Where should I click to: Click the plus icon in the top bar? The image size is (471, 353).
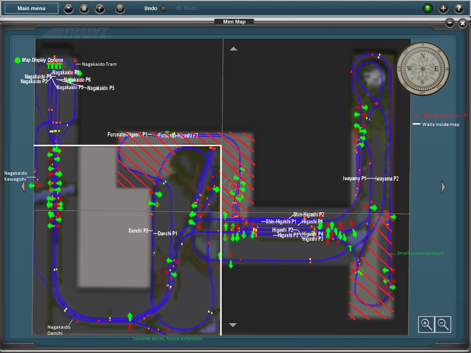coord(443,8)
